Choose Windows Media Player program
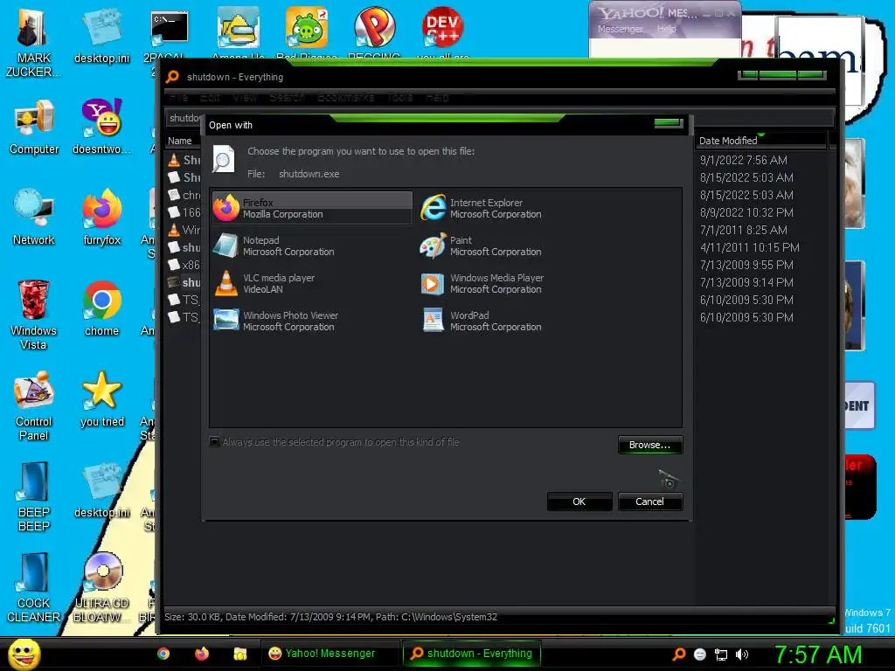 tap(482, 284)
